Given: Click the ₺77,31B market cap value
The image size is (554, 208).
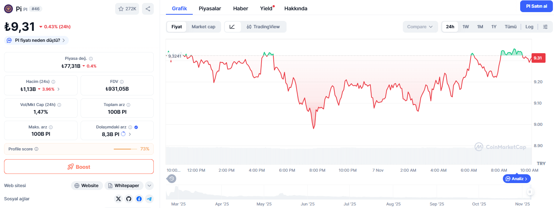Looking at the screenshot, I should pyautogui.click(x=71, y=66).
